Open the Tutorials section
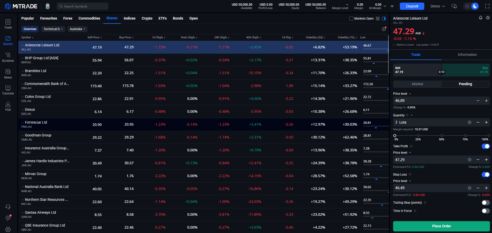 click(8, 90)
